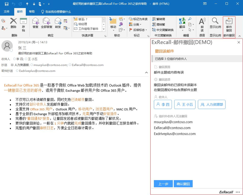
Task: Convert with 繁转简
Action: tap(159, 19)
